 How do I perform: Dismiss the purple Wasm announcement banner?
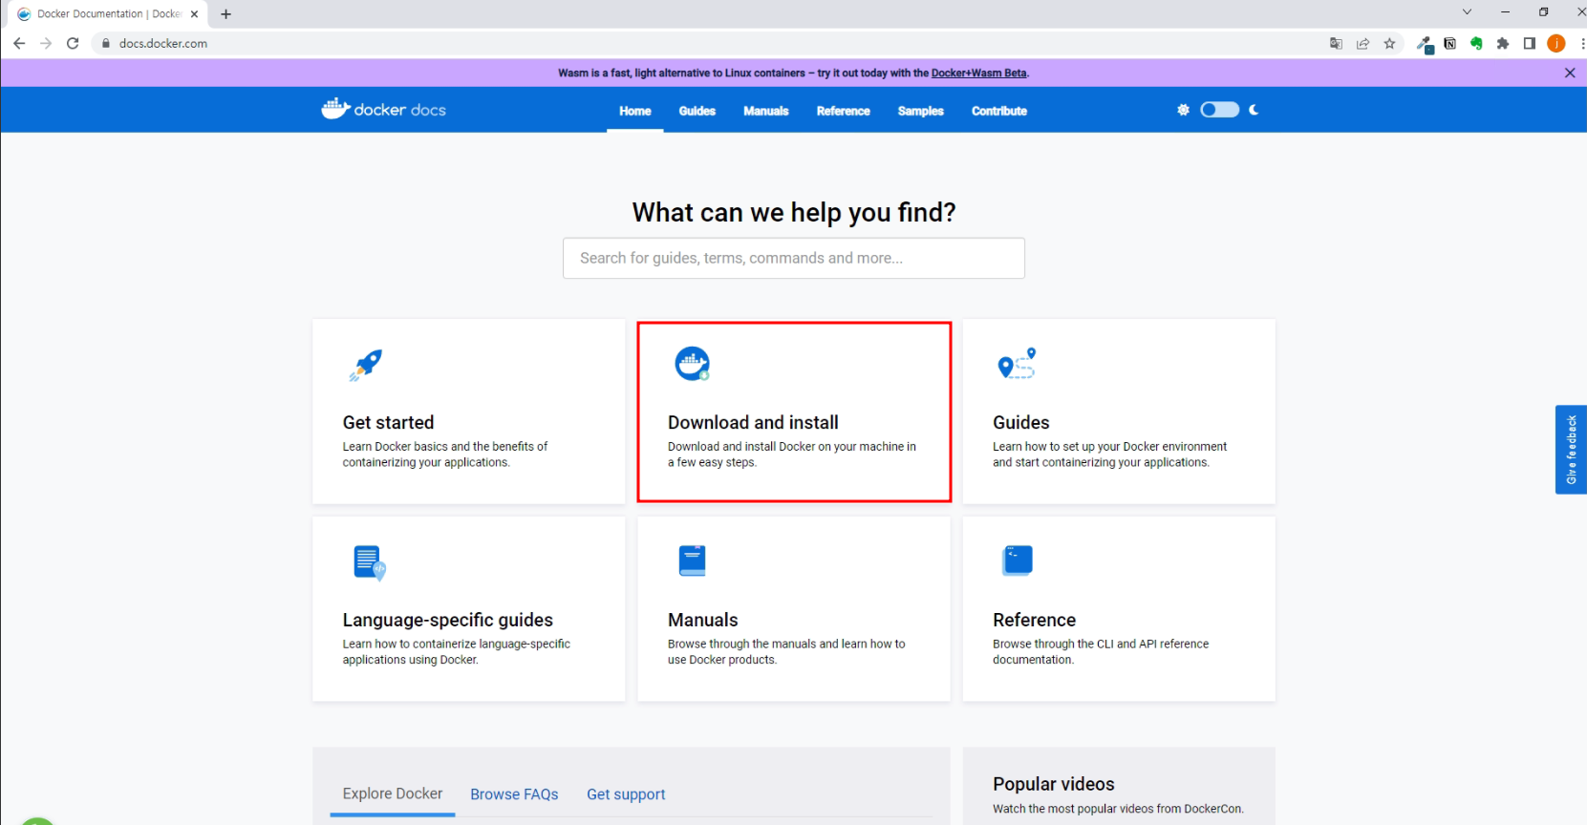tap(1570, 73)
